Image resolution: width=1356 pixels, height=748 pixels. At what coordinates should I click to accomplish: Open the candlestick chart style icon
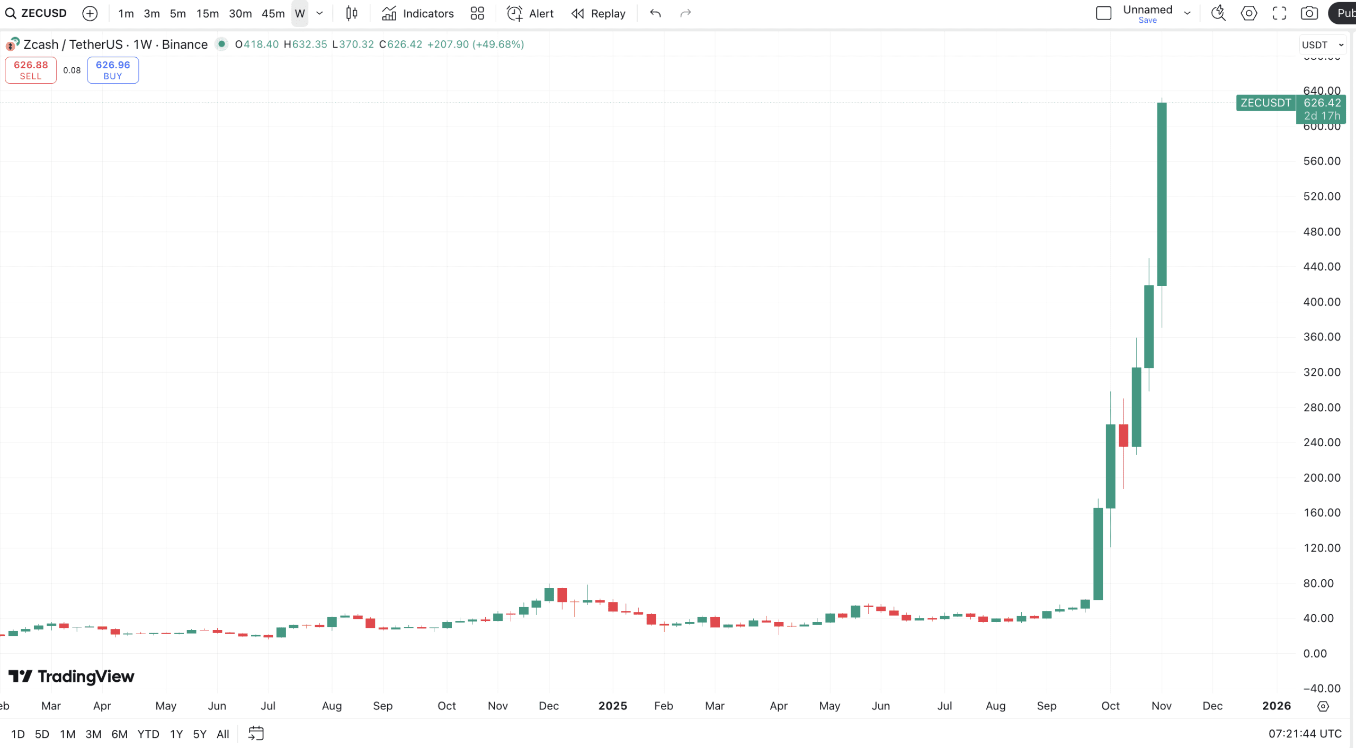pos(352,13)
